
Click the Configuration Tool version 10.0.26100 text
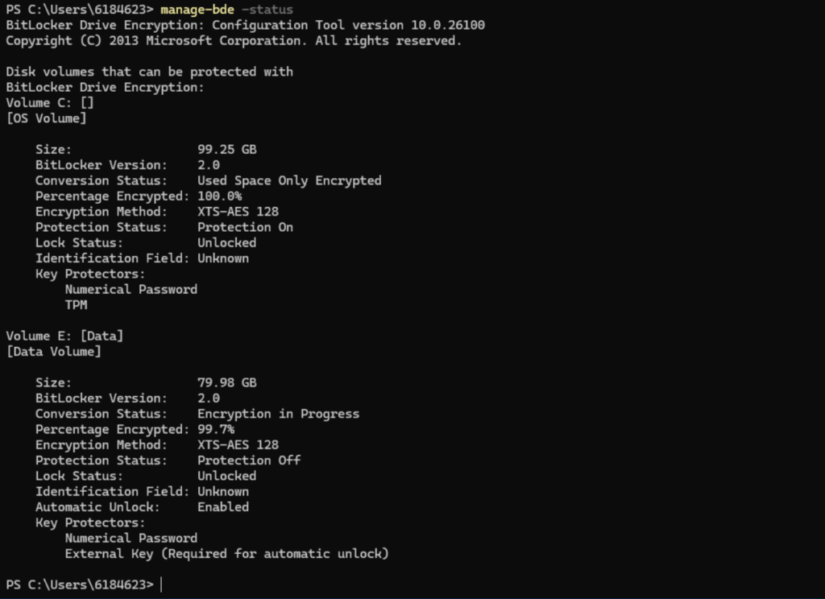tap(348, 25)
